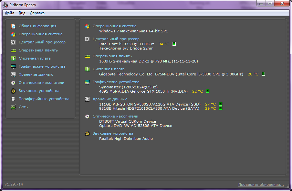Click the CPU chip icon beside sidebar Центральный процессор

point(13,42)
